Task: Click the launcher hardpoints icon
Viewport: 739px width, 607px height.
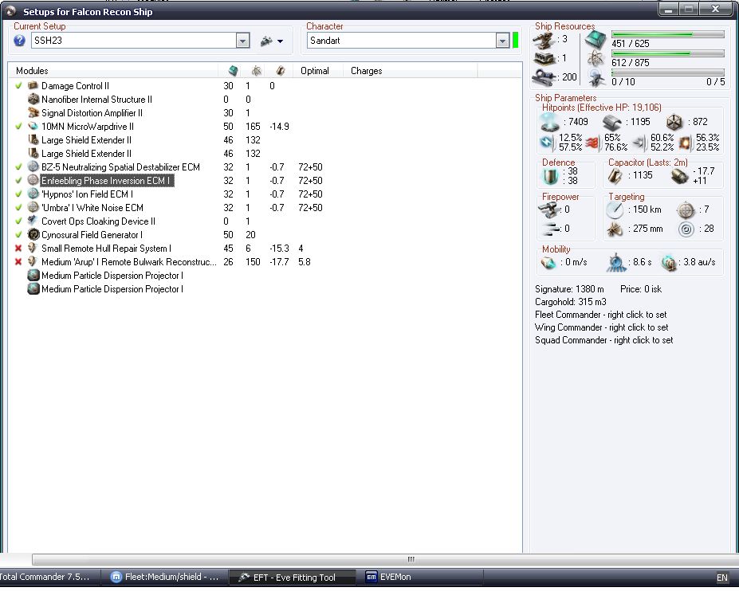Action: point(544,58)
